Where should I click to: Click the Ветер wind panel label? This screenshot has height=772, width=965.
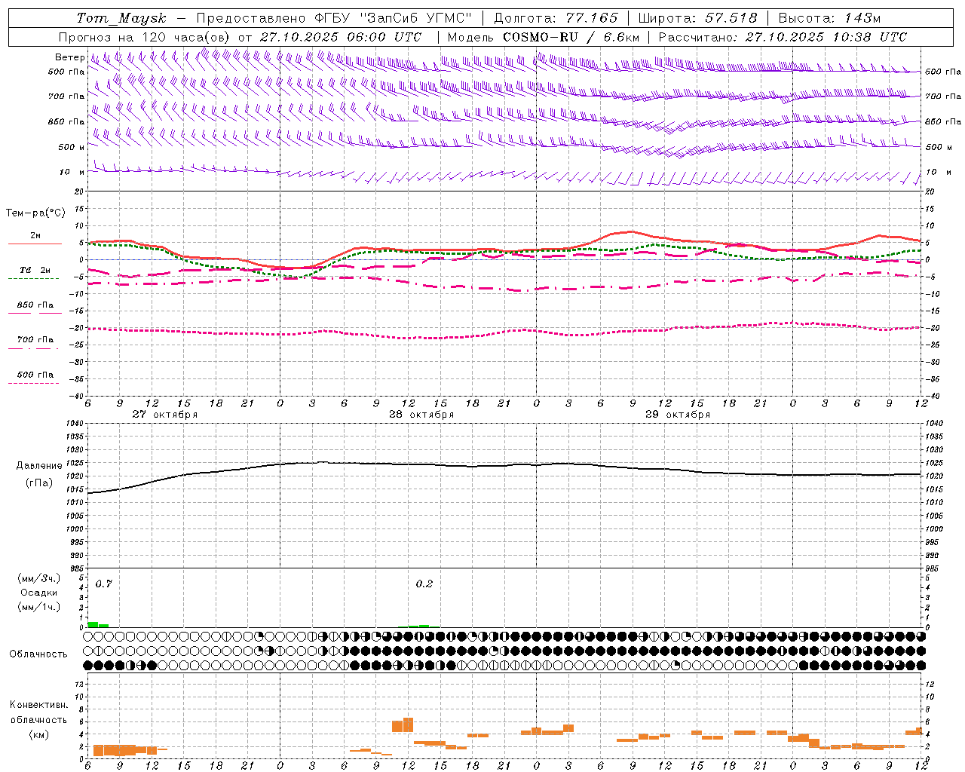tap(69, 57)
